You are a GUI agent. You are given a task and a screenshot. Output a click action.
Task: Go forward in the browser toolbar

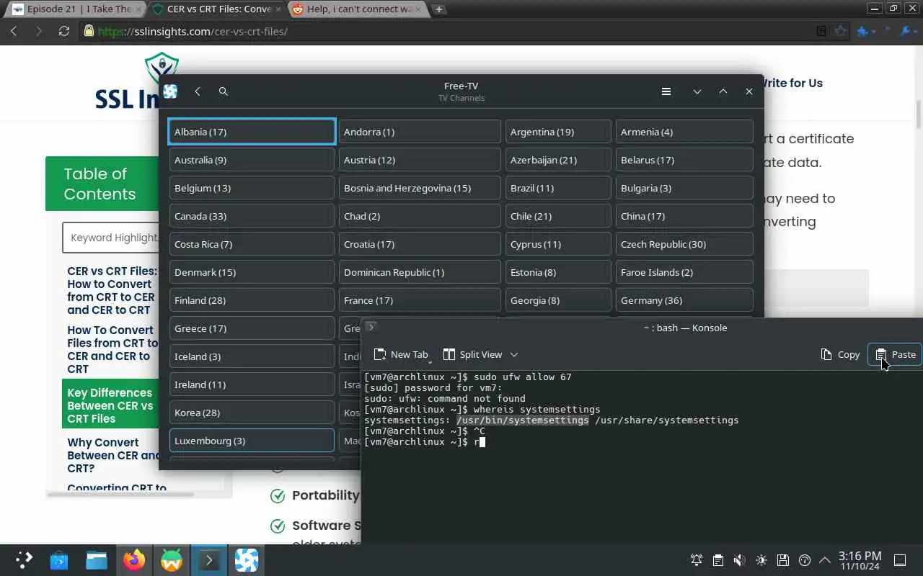pyautogui.click(x=38, y=31)
